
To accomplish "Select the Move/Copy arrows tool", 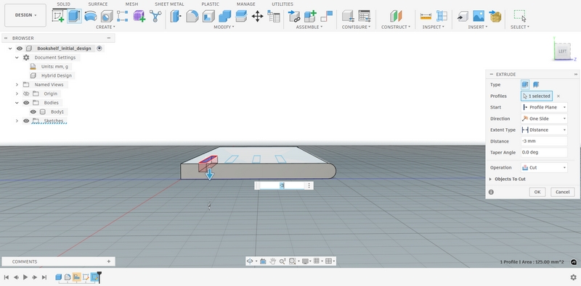I will coord(257,16).
